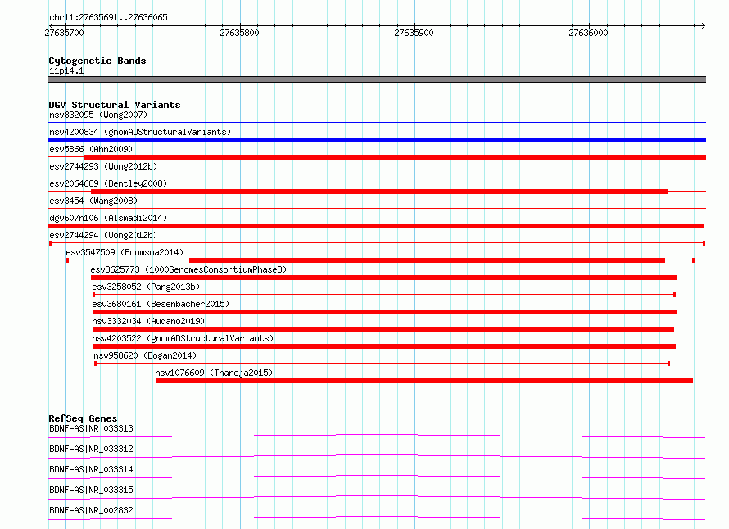Viewport: 729px width, 529px height.
Task: Select transcript BDNF-AS|NR_033315
Action: (91, 490)
